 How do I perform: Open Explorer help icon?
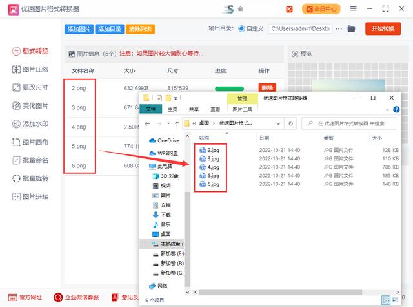coord(396,109)
